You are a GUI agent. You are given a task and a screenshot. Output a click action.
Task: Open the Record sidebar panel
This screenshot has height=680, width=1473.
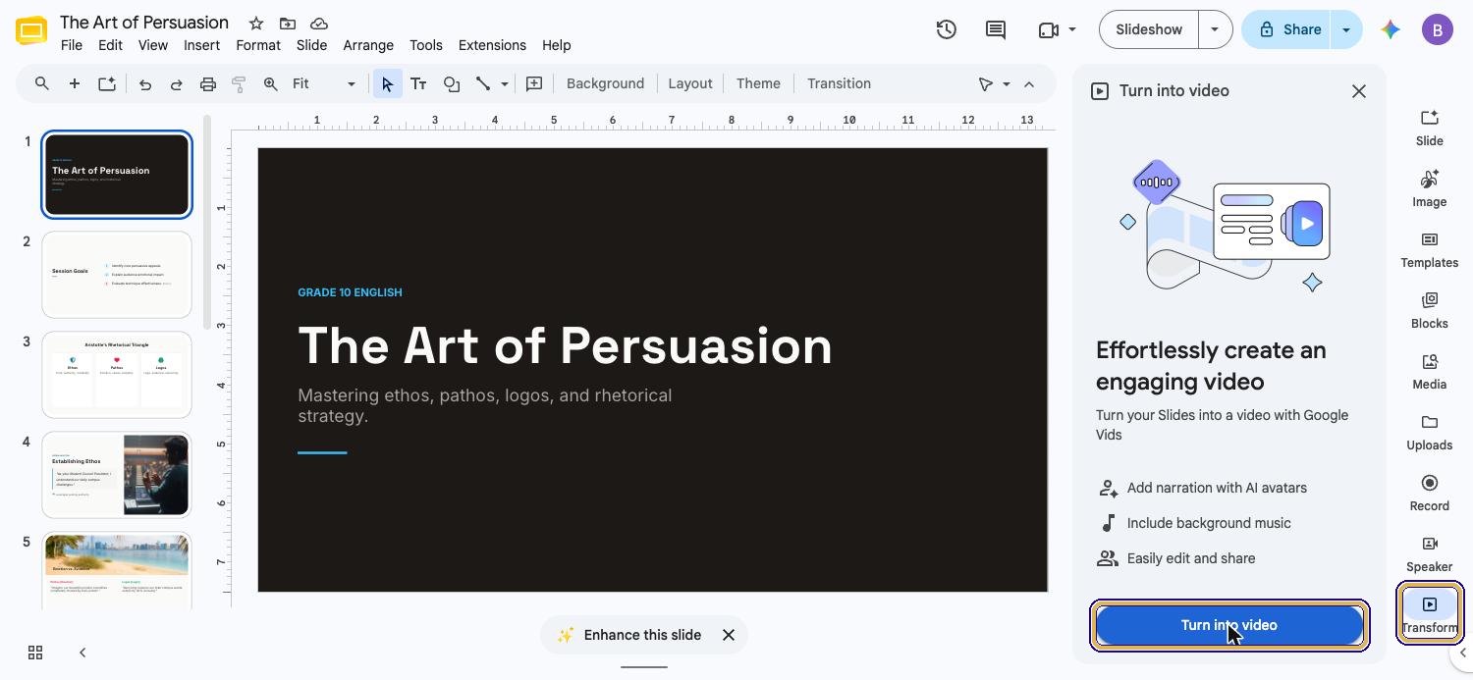(x=1429, y=493)
